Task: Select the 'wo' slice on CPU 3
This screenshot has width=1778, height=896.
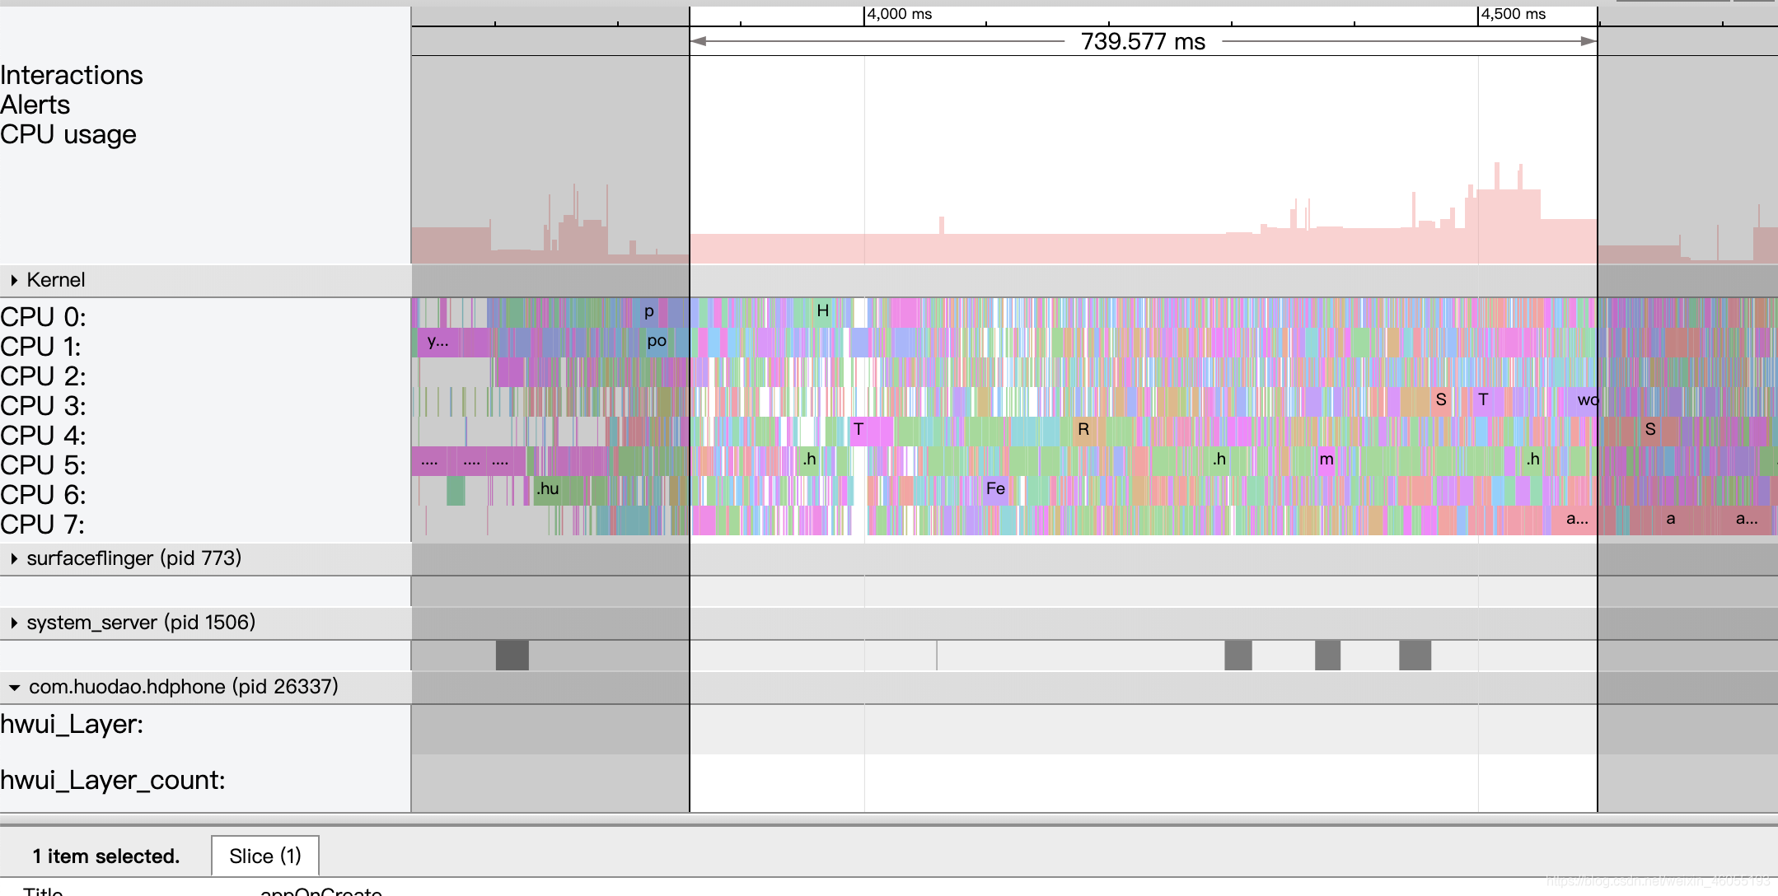Action: click(x=1585, y=400)
